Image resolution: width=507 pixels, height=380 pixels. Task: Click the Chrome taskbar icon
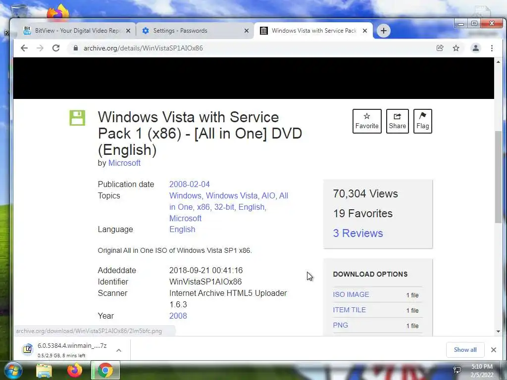click(x=105, y=370)
